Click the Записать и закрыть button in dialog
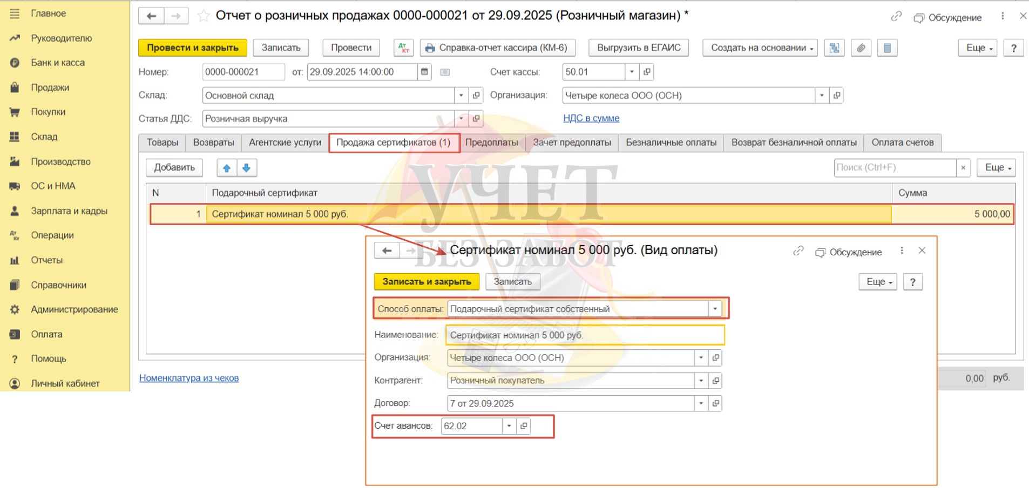Image resolution: width=1029 pixels, height=488 pixels. pos(427,281)
